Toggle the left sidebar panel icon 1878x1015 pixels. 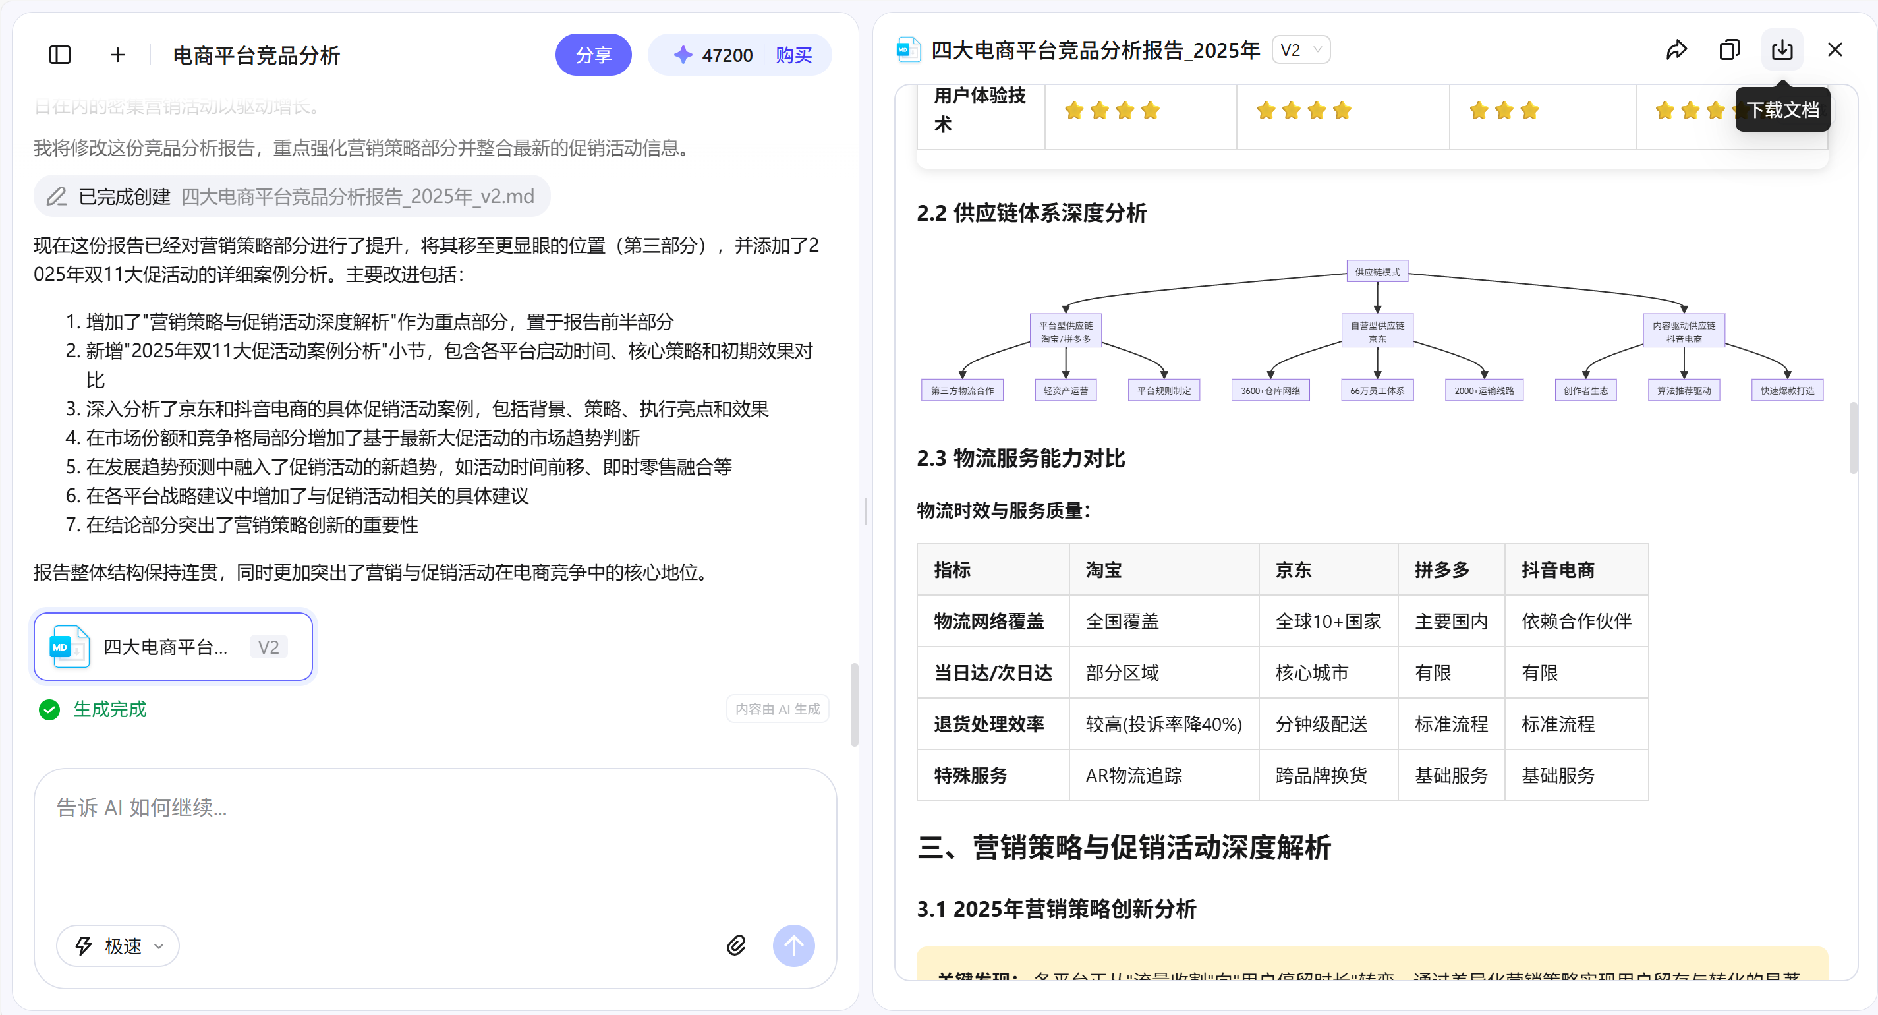(60, 55)
